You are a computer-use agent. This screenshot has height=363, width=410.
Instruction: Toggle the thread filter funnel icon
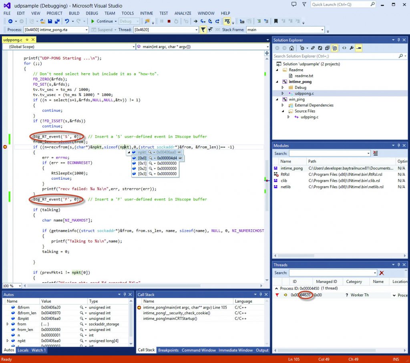pos(203,30)
